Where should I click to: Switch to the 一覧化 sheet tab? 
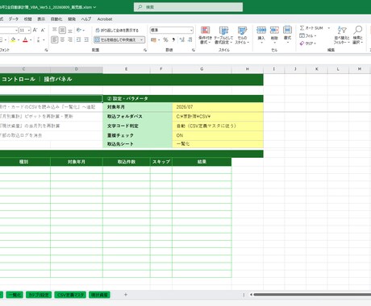pos(15,295)
